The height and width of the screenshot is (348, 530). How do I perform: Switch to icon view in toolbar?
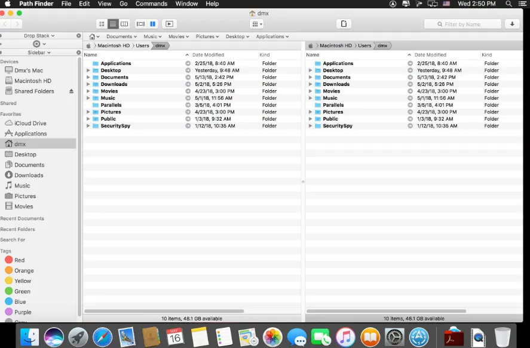point(102,24)
